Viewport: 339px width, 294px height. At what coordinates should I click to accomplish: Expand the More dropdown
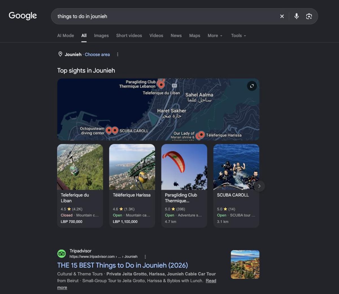pos(215,36)
